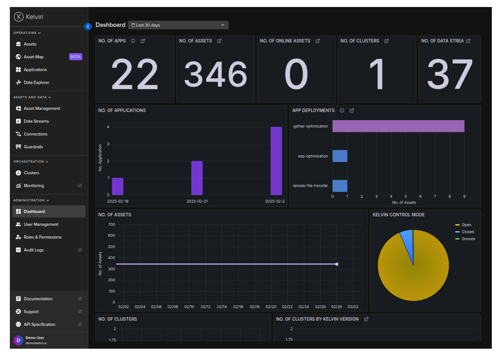The width and height of the screenshot is (502, 356).
Task: Collapse the sidebar with the blue arrow button
Action: click(x=88, y=26)
